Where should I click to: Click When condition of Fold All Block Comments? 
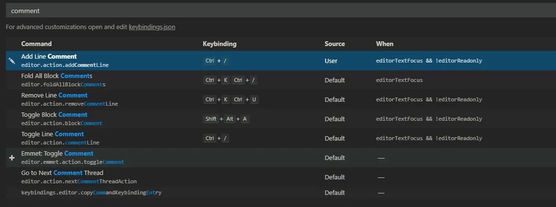399,80
